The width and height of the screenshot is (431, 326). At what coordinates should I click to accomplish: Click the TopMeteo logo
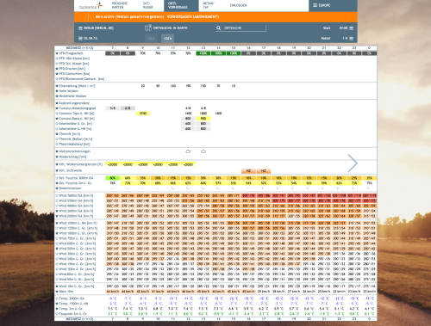(x=91, y=6)
